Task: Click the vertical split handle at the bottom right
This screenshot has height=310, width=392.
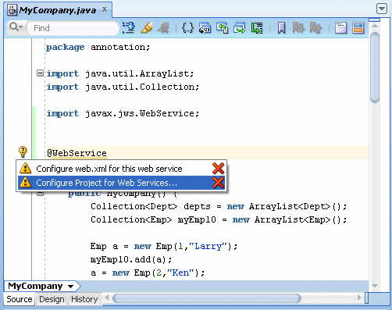Action: [366, 298]
